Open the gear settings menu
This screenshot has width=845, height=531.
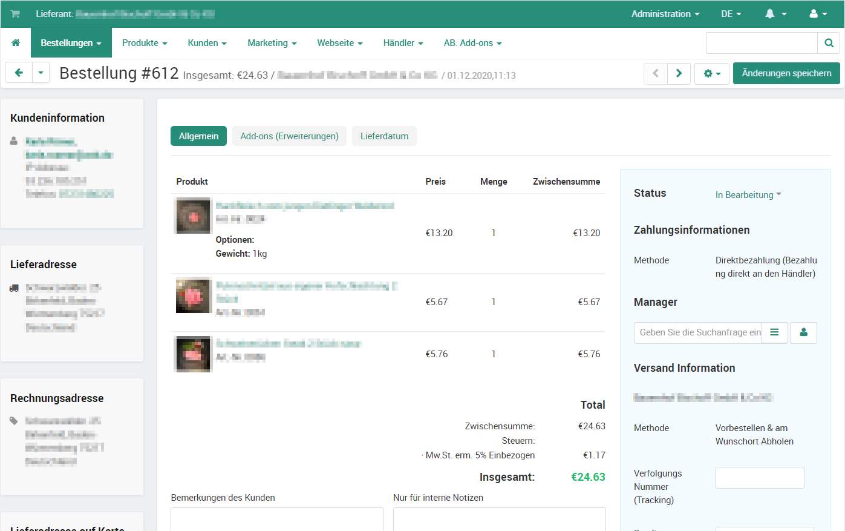712,73
